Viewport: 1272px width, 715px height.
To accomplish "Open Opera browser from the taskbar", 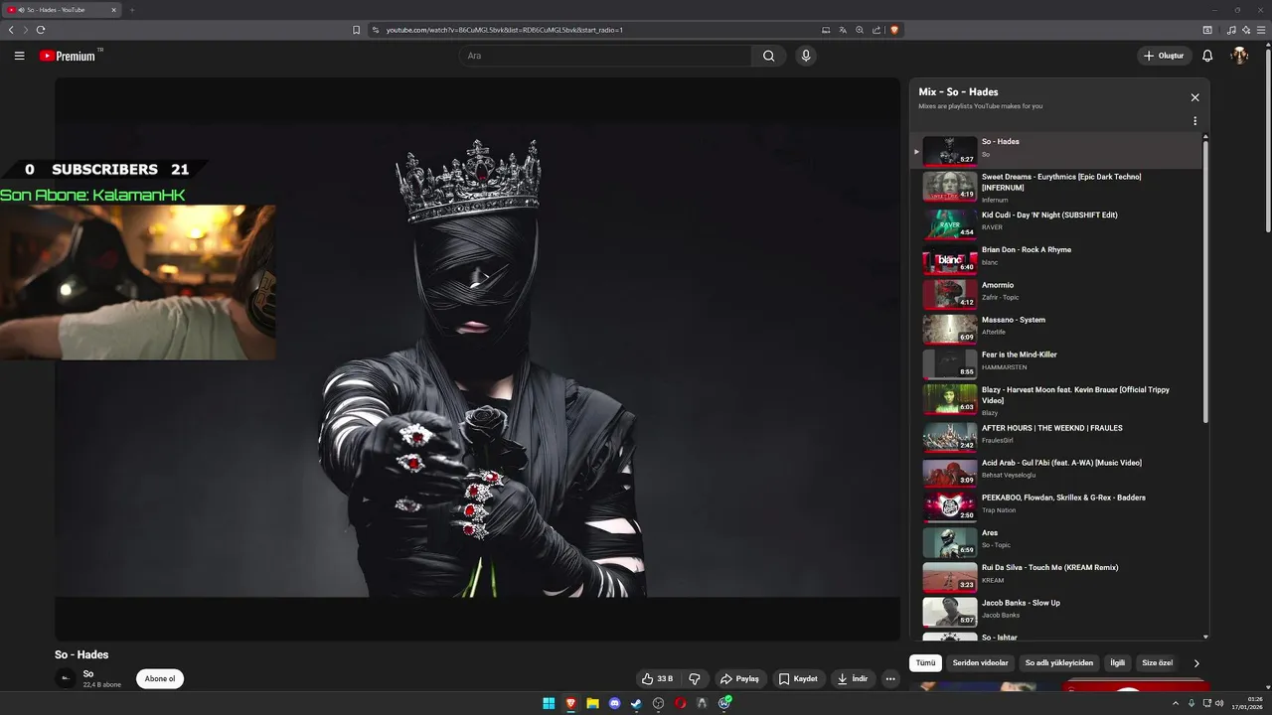I will (680, 703).
